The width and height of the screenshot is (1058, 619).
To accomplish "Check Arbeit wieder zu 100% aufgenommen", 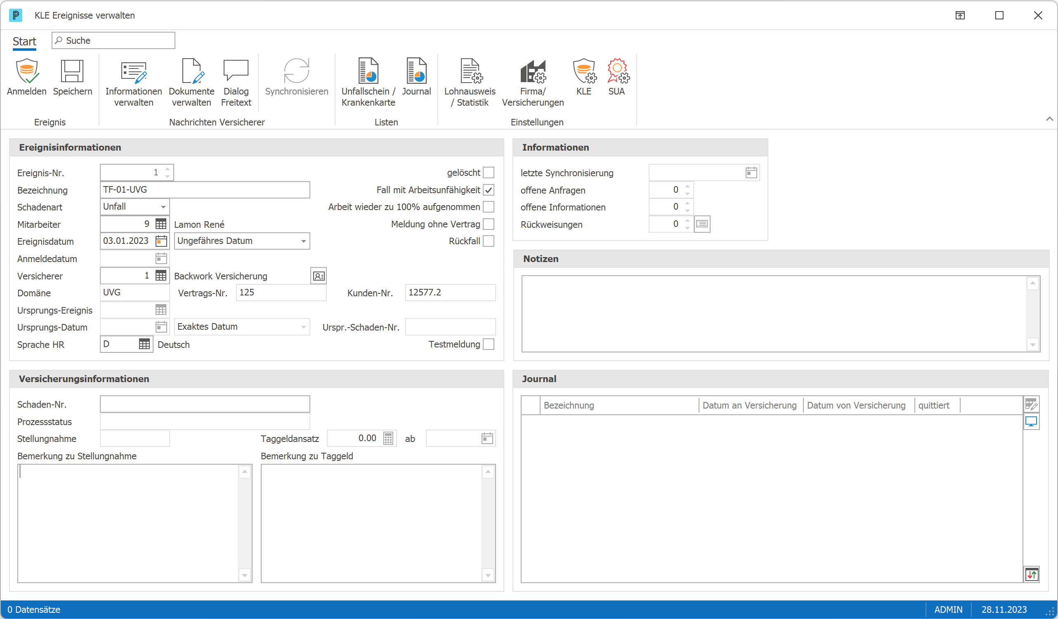I will 488,207.
